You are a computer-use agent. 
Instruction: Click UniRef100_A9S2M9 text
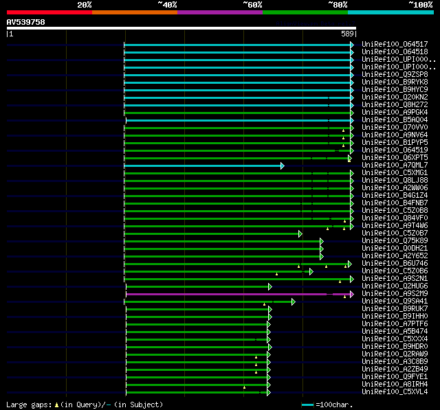click(x=395, y=294)
